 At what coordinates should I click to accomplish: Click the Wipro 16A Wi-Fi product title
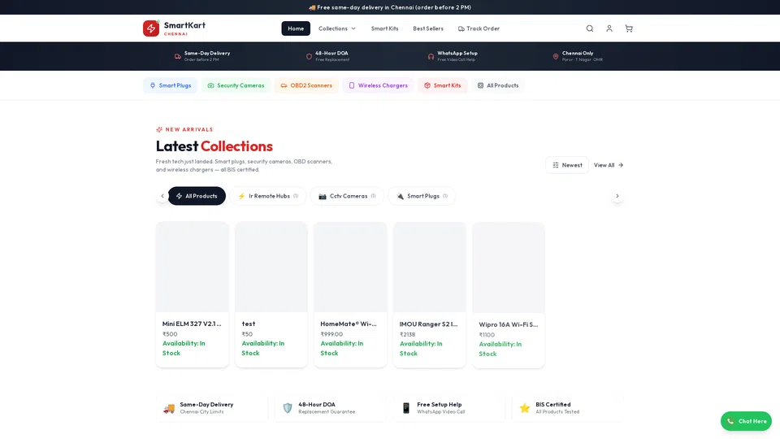click(509, 324)
